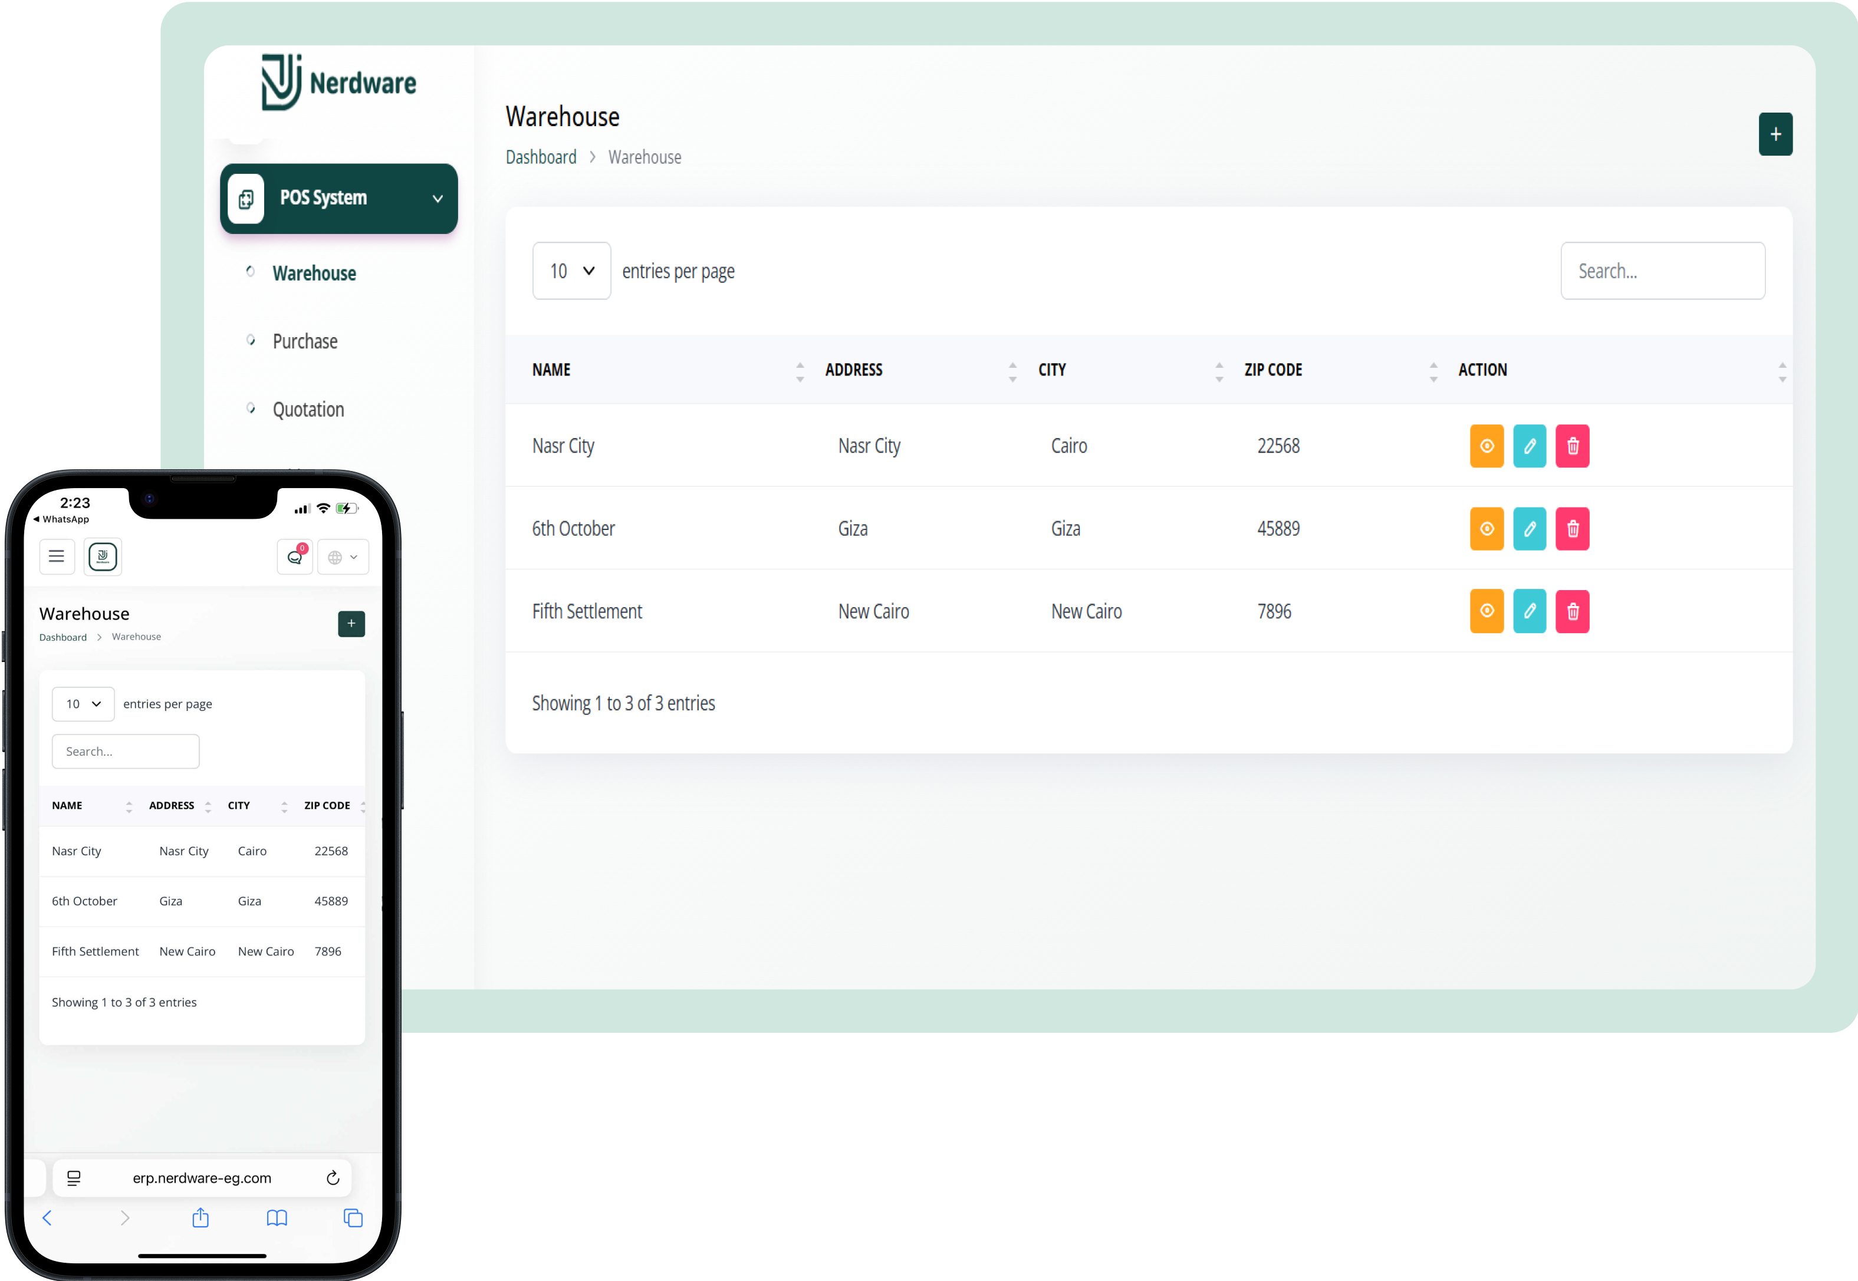Viewport: 1858px width, 1281px height.
Task: Edit the Nasr City warehouse entry
Action: 1529,446
